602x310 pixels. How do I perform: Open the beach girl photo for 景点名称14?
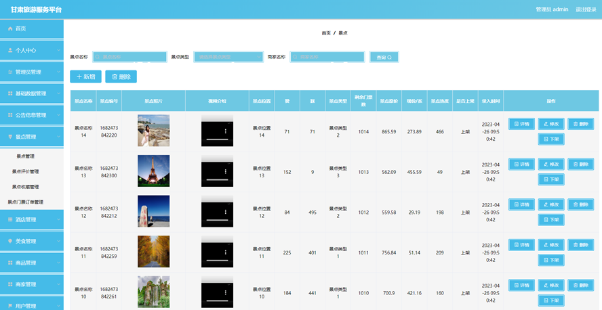(154, 131)
